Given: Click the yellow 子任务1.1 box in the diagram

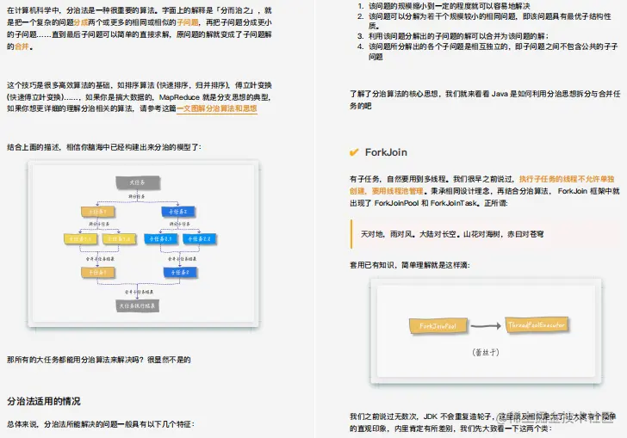Looking at the screenshot, I should (80, 239).
